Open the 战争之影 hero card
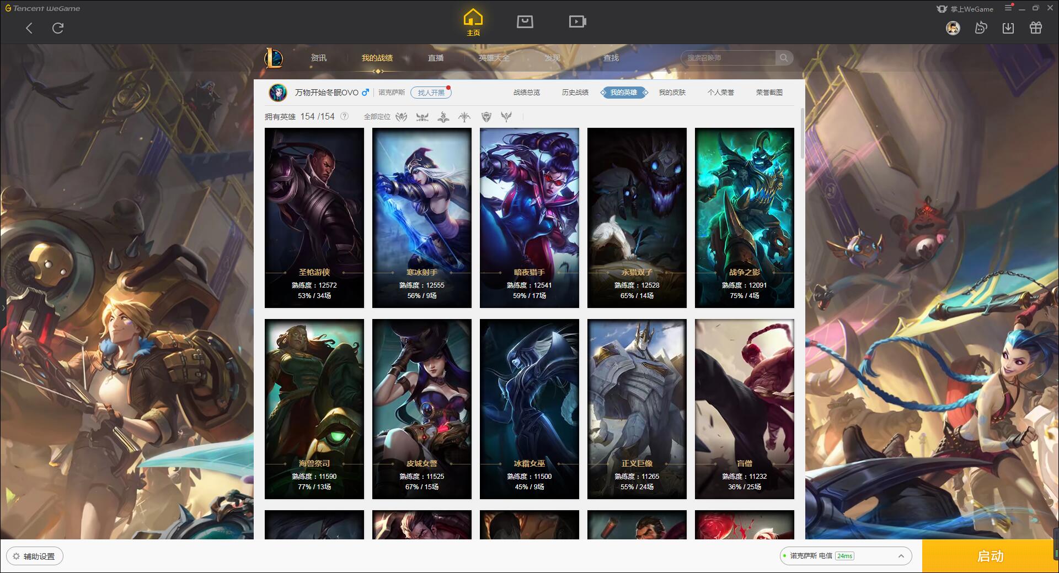Screen dimensions: 1059x573 click(745, 218)
